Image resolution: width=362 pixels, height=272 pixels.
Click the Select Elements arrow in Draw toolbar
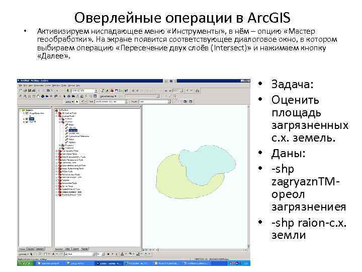point(31,254)
